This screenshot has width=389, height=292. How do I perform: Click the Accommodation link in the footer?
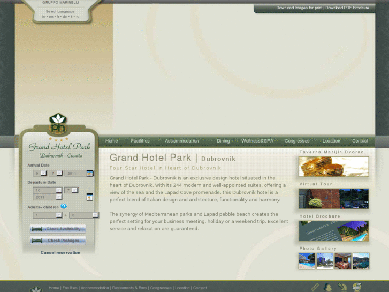coord(95,288)
